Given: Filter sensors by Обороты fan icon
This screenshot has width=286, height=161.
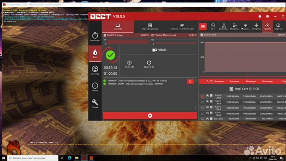Looking at the screenshot, I should tap(256, 27).
